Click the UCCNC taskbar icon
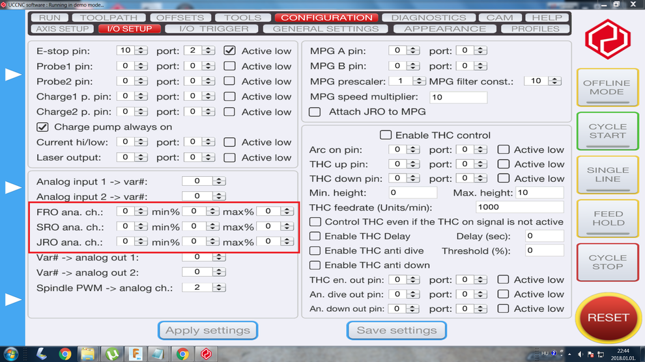645x362 pixels. pos(206,354)
